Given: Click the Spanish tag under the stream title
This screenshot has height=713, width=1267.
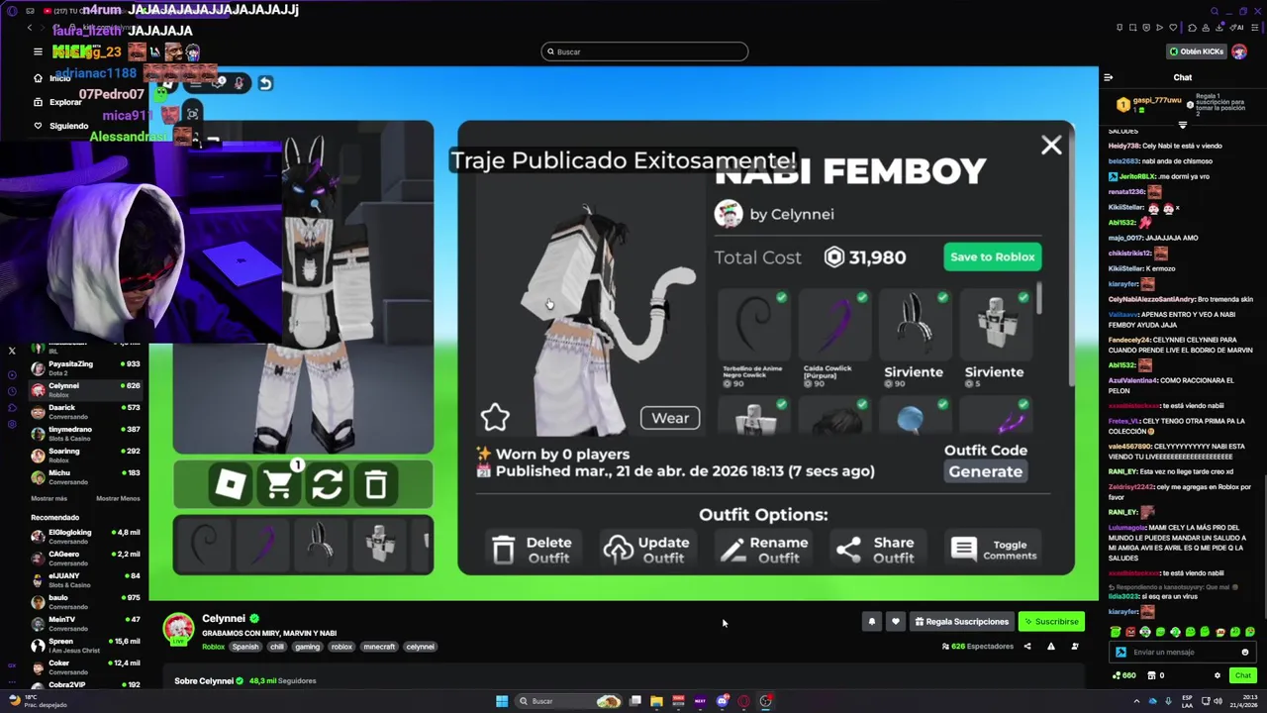Looking at the screenshot, I should (x=245, y=647).
